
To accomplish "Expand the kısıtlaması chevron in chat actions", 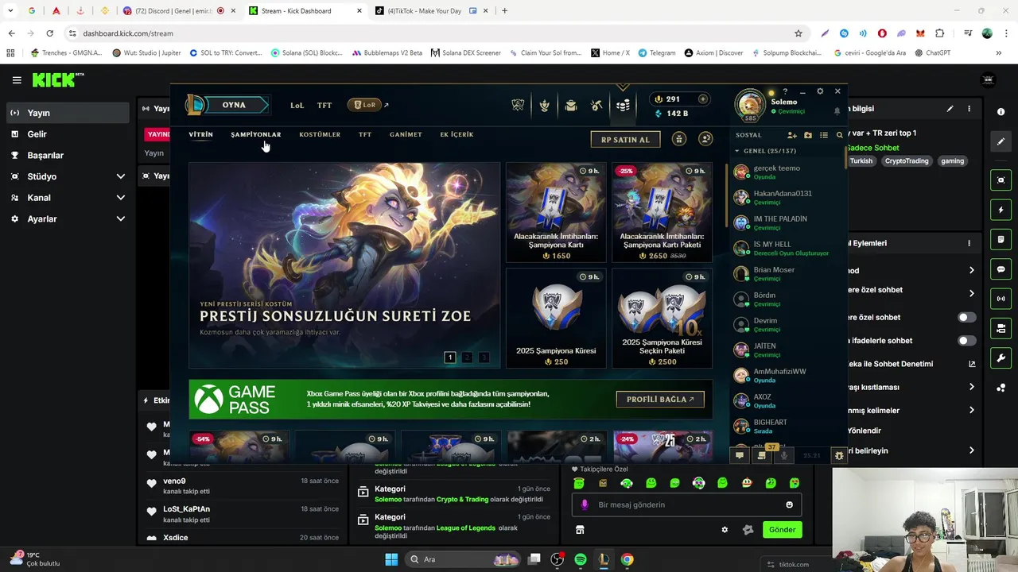I will point(971,387).
